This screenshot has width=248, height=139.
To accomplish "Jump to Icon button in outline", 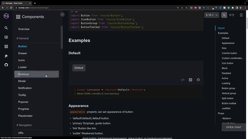I will pos(227,63).
